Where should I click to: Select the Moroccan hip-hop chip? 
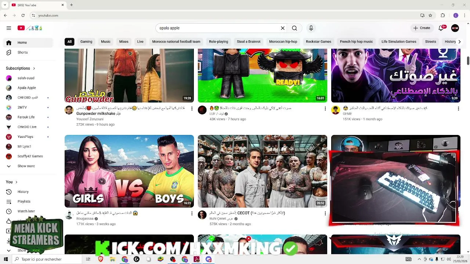click(283, 42)
